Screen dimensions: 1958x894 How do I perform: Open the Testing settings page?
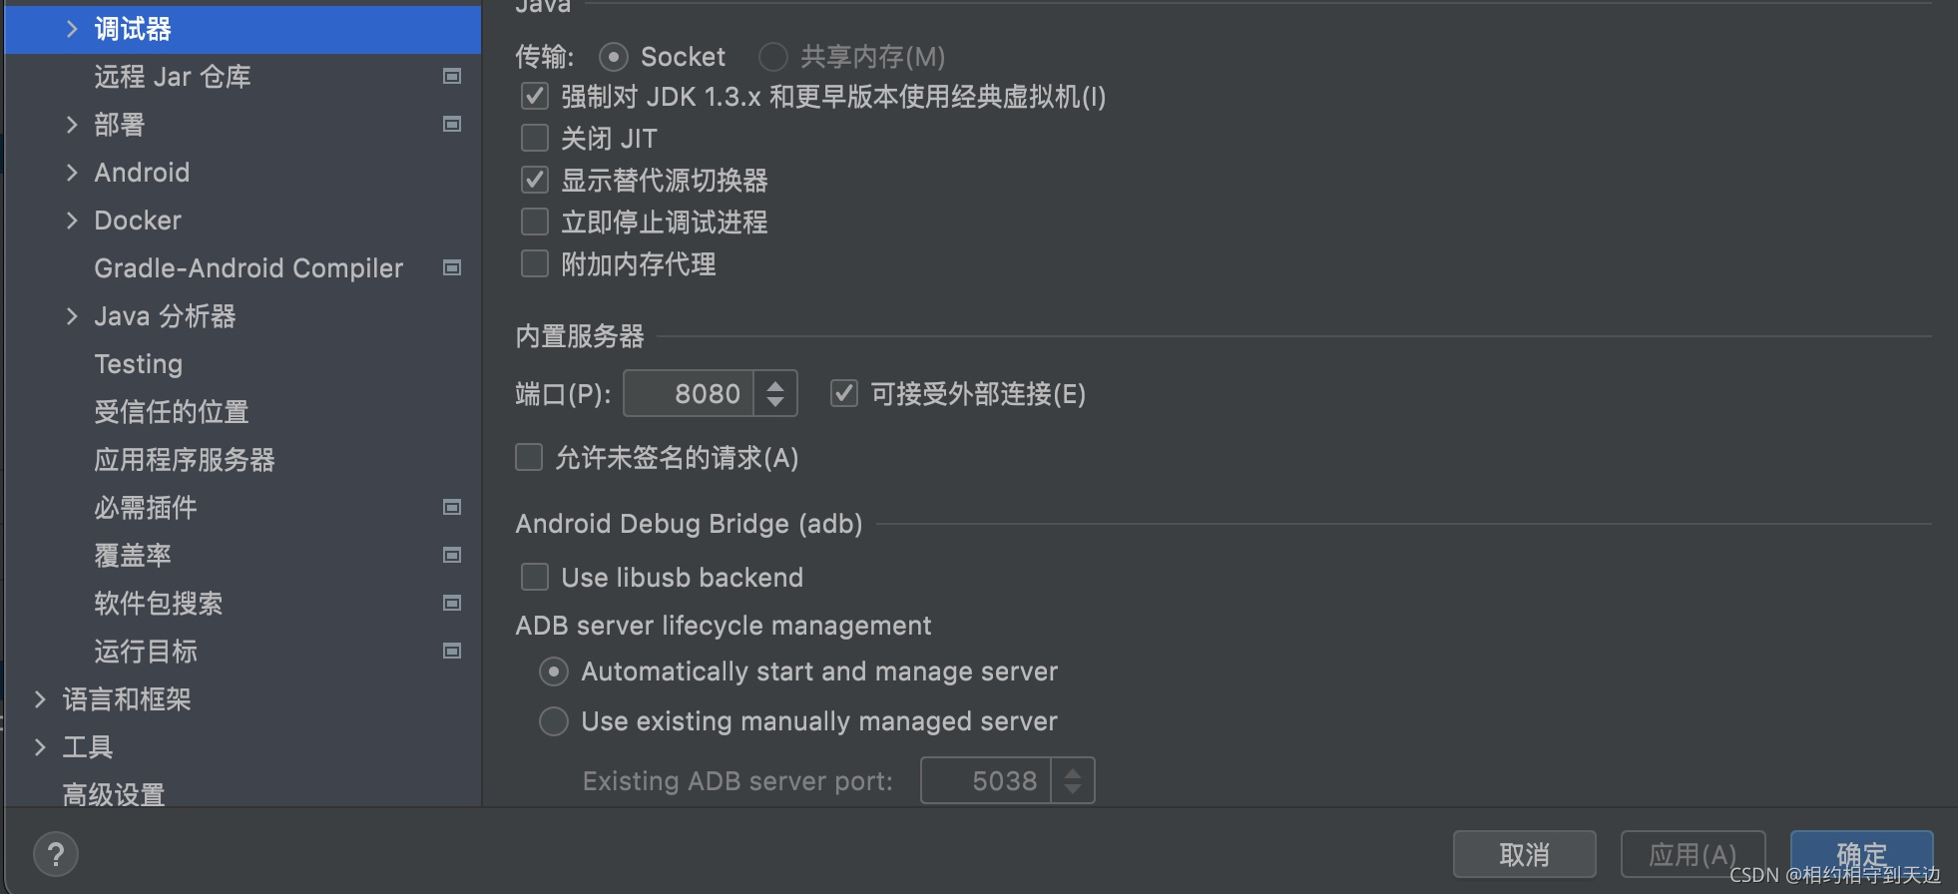coord(139,363)
